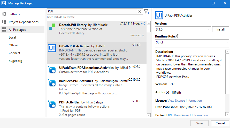This screenshot has width=230, height=128.
Task: Click the v2019.3.0 version label
Action: (x=134, y=80)
